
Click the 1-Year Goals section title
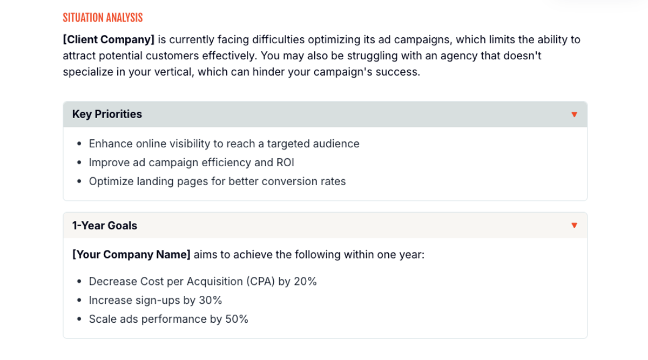pos(105,226)
